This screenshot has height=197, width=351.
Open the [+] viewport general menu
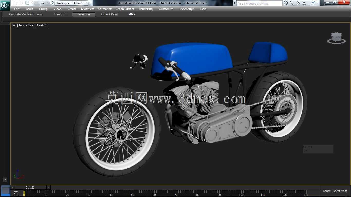[14, 25]
